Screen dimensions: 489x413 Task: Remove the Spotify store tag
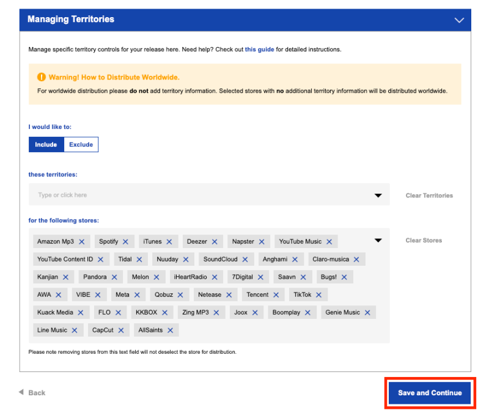125,241
